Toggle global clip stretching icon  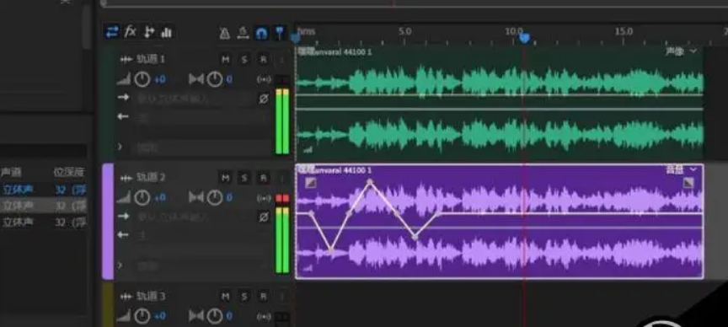coord(243,33)
